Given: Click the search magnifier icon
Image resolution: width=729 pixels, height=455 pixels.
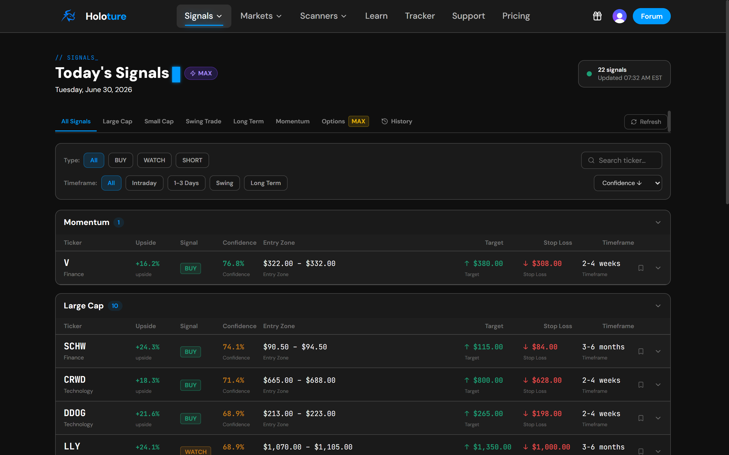Looking at the screenshot, I should (591, 161).
